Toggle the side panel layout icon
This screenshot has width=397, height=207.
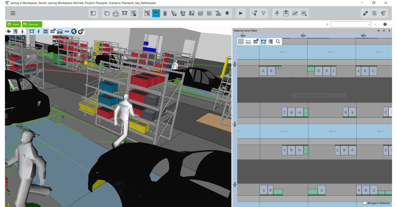[93, 14]
